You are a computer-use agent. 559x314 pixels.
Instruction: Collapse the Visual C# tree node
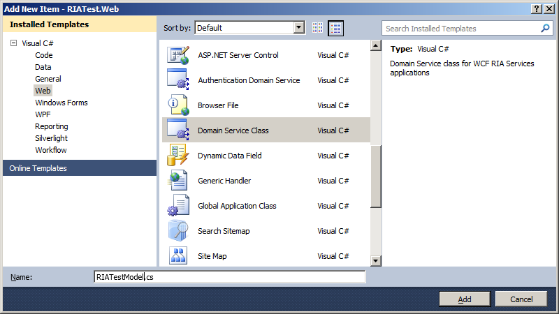point(13,43)
